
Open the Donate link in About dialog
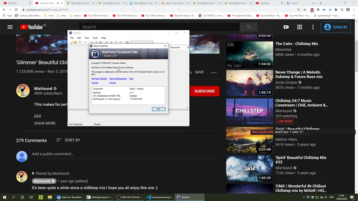click(112, 83)
